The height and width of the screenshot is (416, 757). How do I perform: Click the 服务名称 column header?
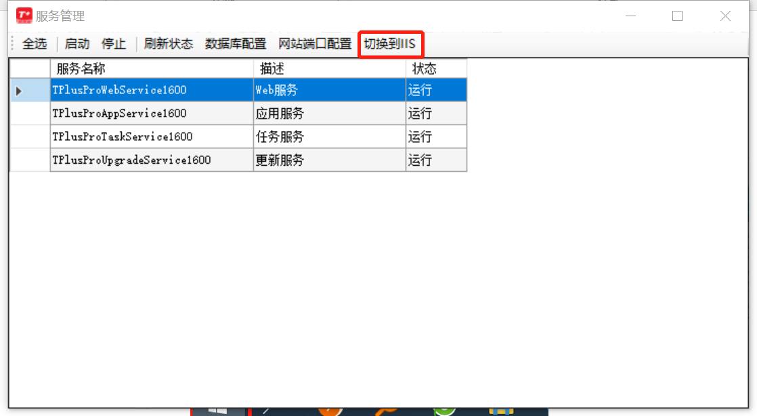152,68
